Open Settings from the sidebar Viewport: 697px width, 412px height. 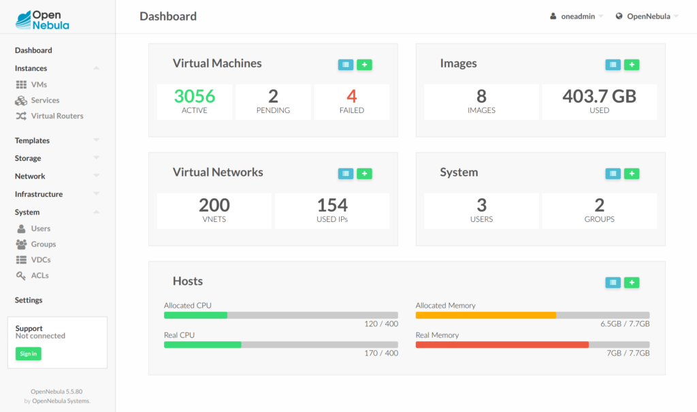[29, 300]
